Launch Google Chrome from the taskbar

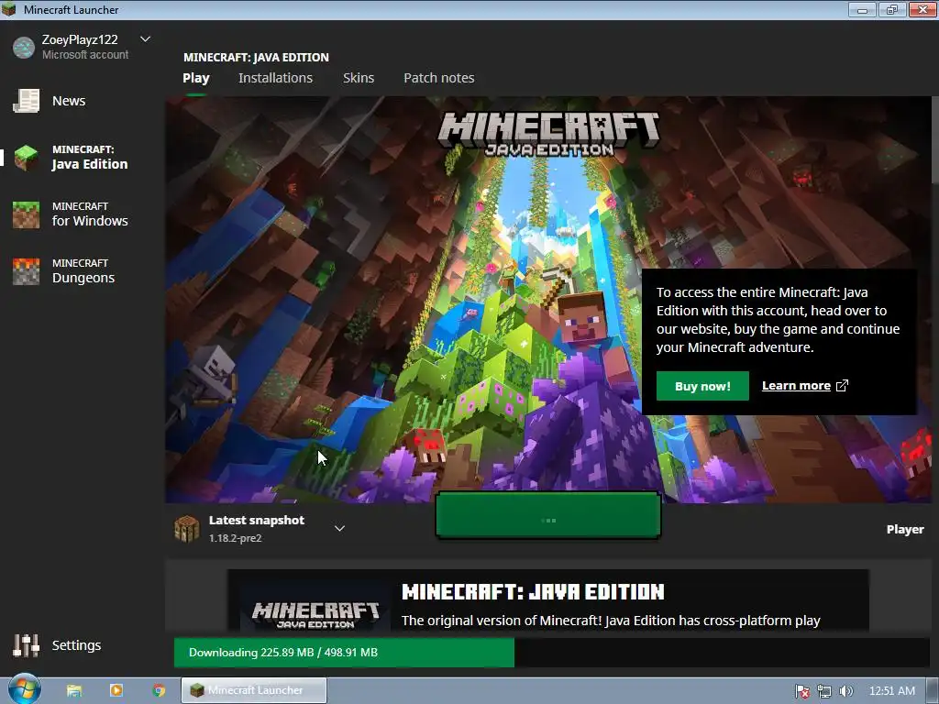pos(159,690)
